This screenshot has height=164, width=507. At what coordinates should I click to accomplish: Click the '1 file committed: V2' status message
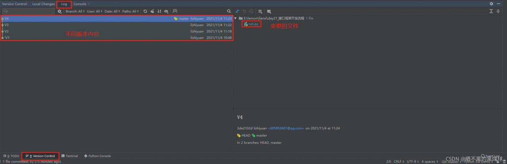pos(32,162)
